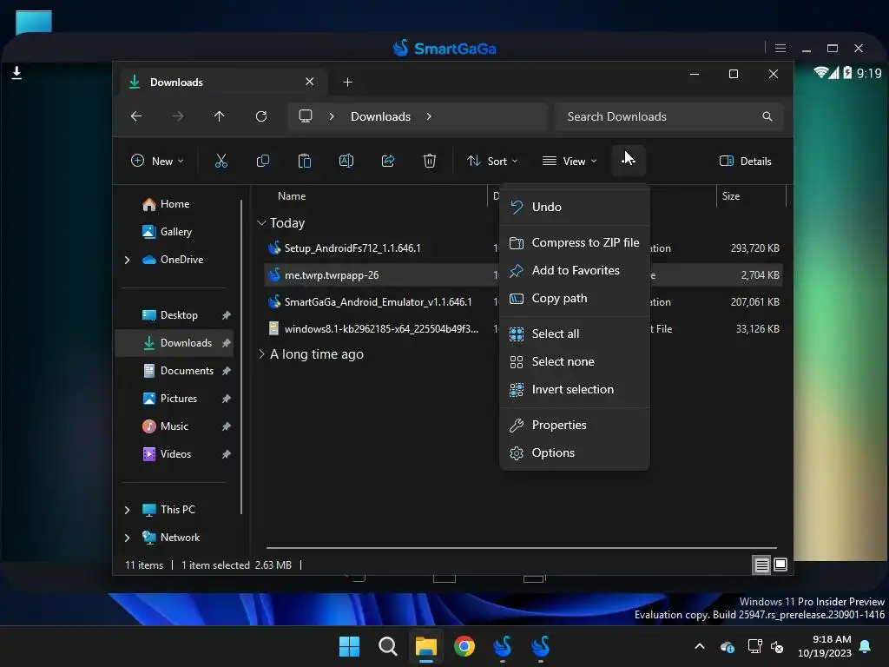The image size is (889, 667).
Task: Open Pictures in the sidebar
Action: pyautogui.click(x=175, y=399)
